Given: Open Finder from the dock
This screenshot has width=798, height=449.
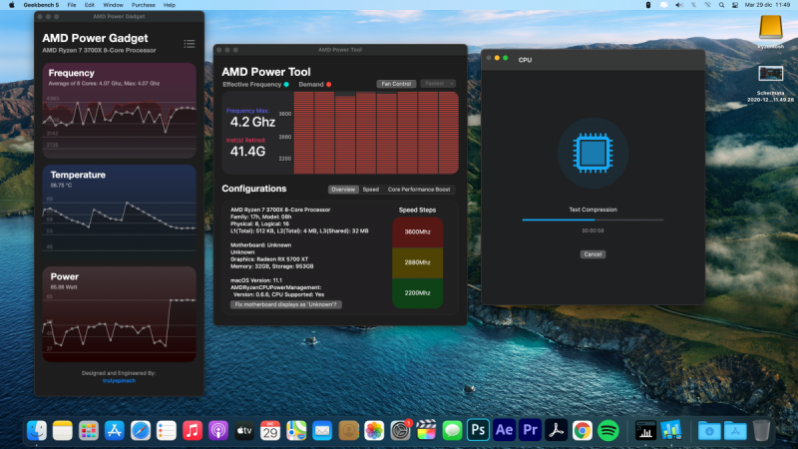Looking at the screenshot, I should (x=37, y=430).
